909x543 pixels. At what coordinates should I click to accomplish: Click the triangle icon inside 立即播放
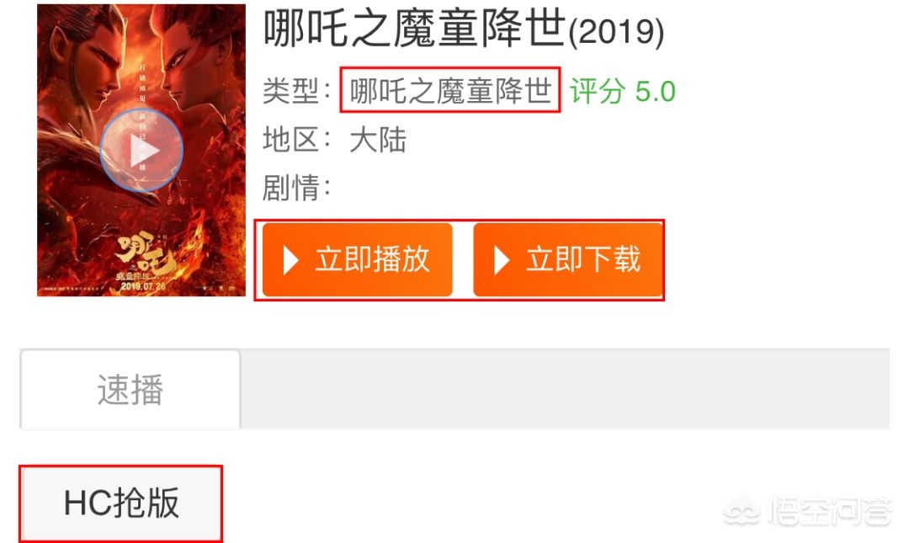pyautogui.click(x=290, y=260)
